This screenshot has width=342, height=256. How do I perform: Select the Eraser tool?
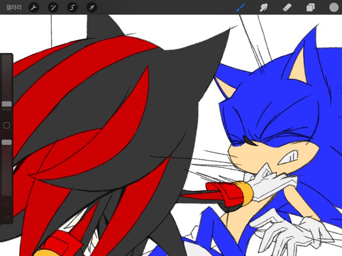[287, 8]
